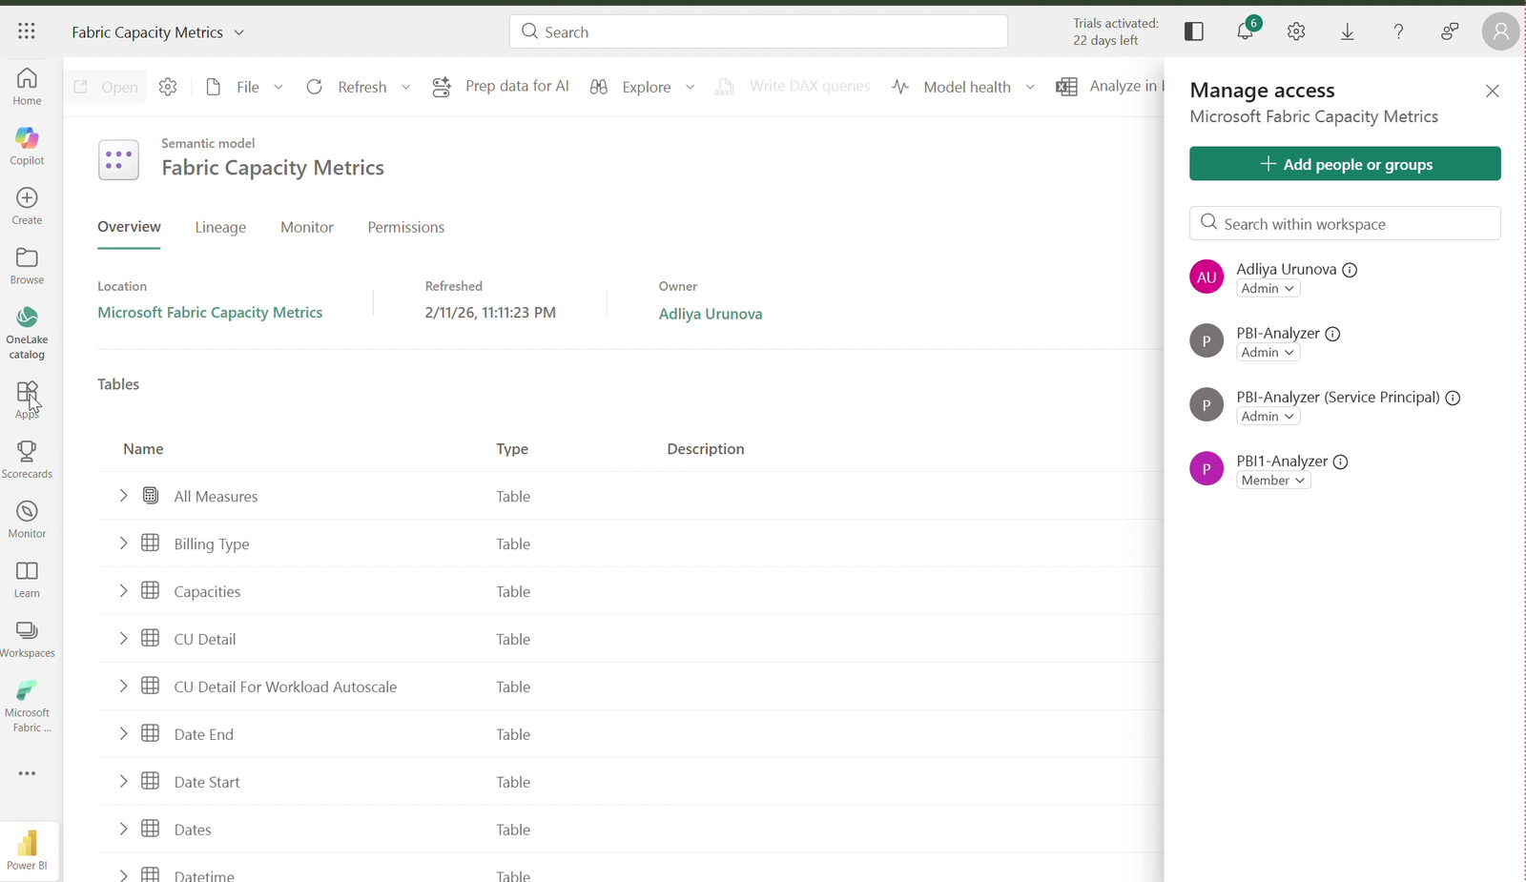The height and width of the screenshot is (882, 1526).
Task: Switch to the Monitor tab
Action: (x=307, y=227)
